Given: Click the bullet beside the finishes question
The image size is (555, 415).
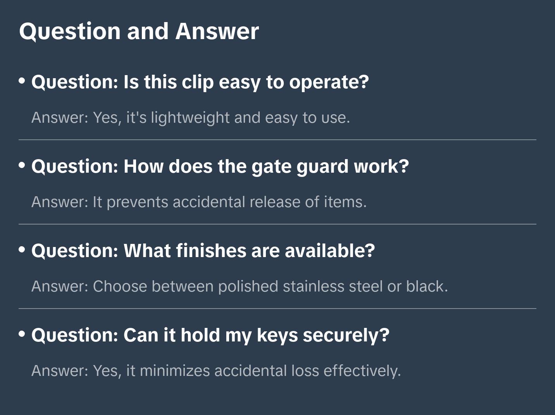Looking at the screenshot, I should click(x=22, y=250).
